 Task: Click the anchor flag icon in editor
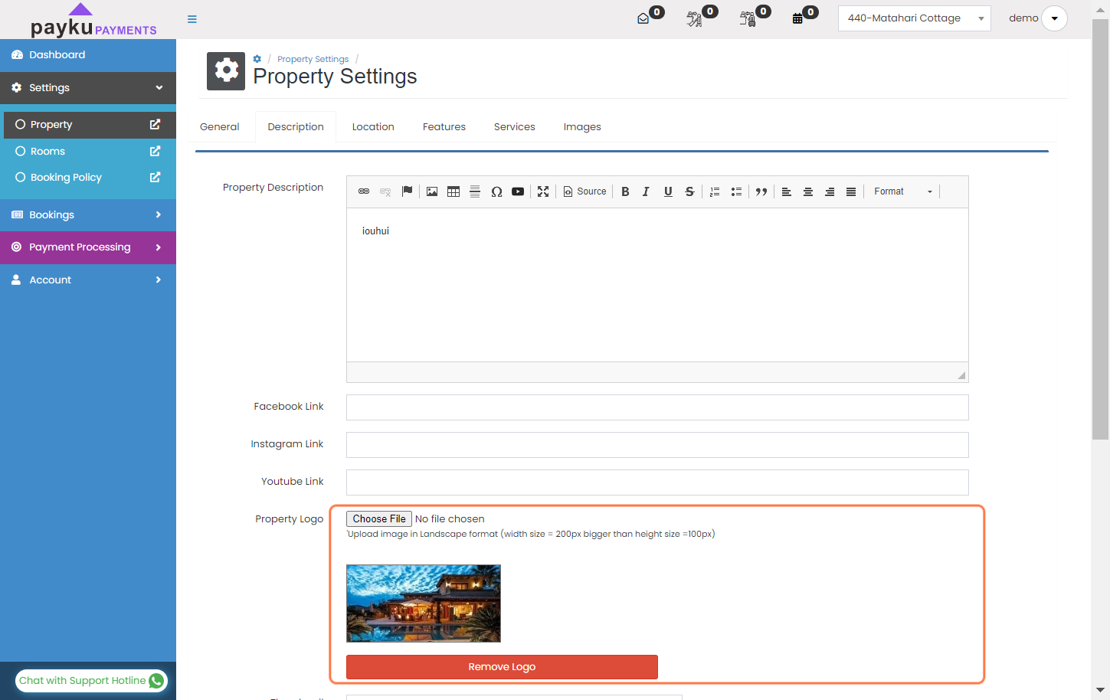[407, 191]
